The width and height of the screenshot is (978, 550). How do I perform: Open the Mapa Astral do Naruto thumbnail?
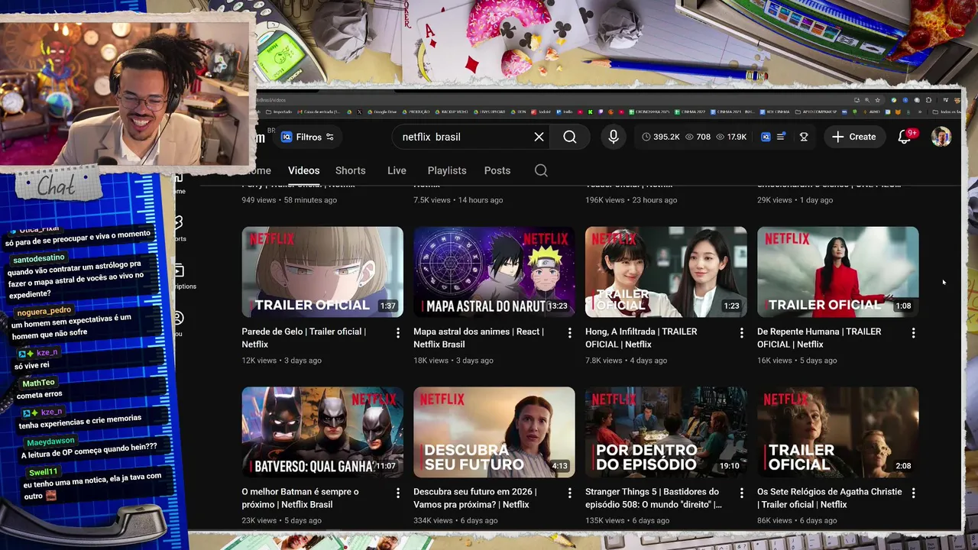[494, 271]
